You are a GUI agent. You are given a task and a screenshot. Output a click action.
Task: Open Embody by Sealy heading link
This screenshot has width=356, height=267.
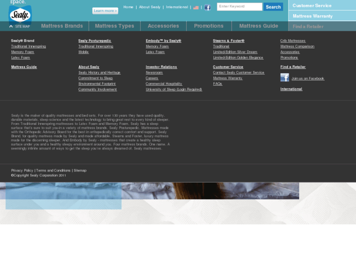coord(164,41)
